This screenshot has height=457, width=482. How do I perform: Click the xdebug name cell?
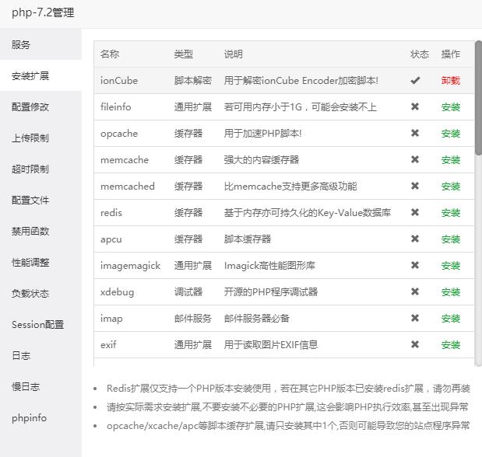[x=117, y=292]
